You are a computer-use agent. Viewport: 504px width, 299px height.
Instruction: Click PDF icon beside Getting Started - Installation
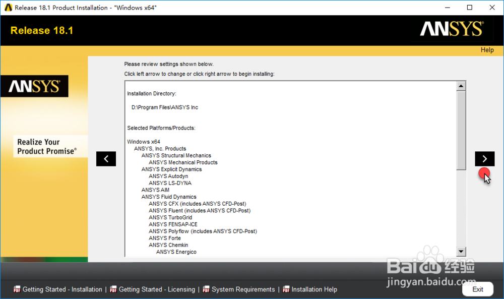17,289
